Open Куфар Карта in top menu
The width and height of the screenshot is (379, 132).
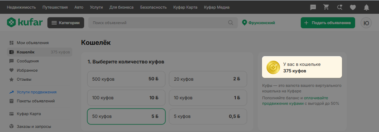186,7
